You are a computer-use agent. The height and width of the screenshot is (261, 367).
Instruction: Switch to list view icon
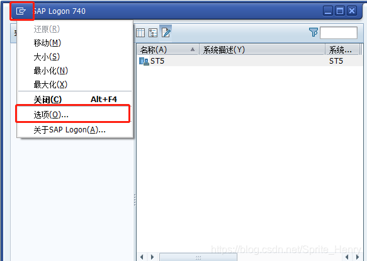(x=140, y=33)
